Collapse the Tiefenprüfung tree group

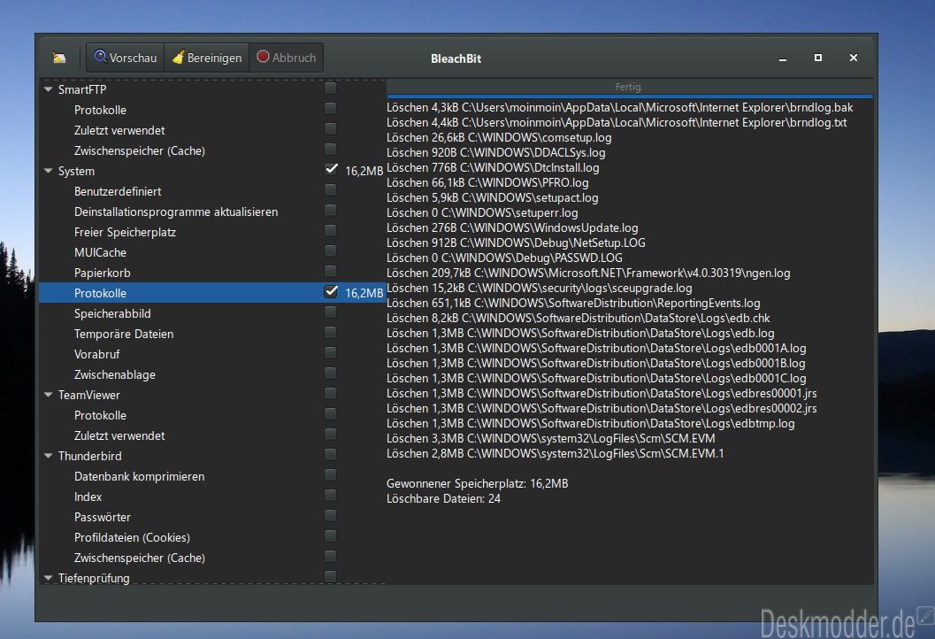[49, 578]
